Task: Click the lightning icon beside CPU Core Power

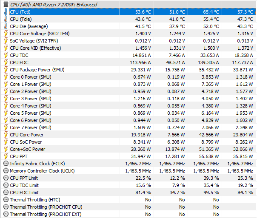Action: [x=6, y=135]
